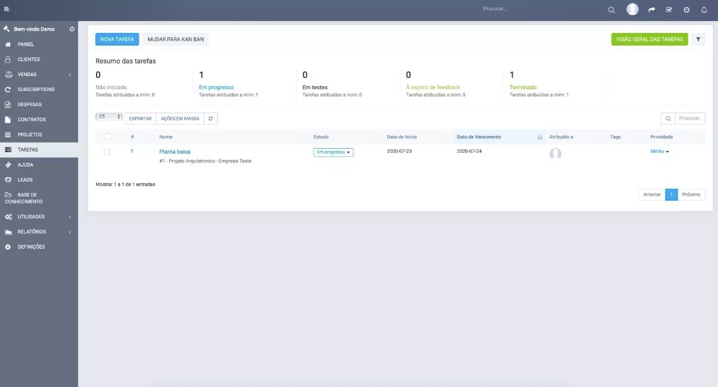Open the share arrow icon in header
The width and height of the screenshot is (718, 387).
[x=651, y=10]
